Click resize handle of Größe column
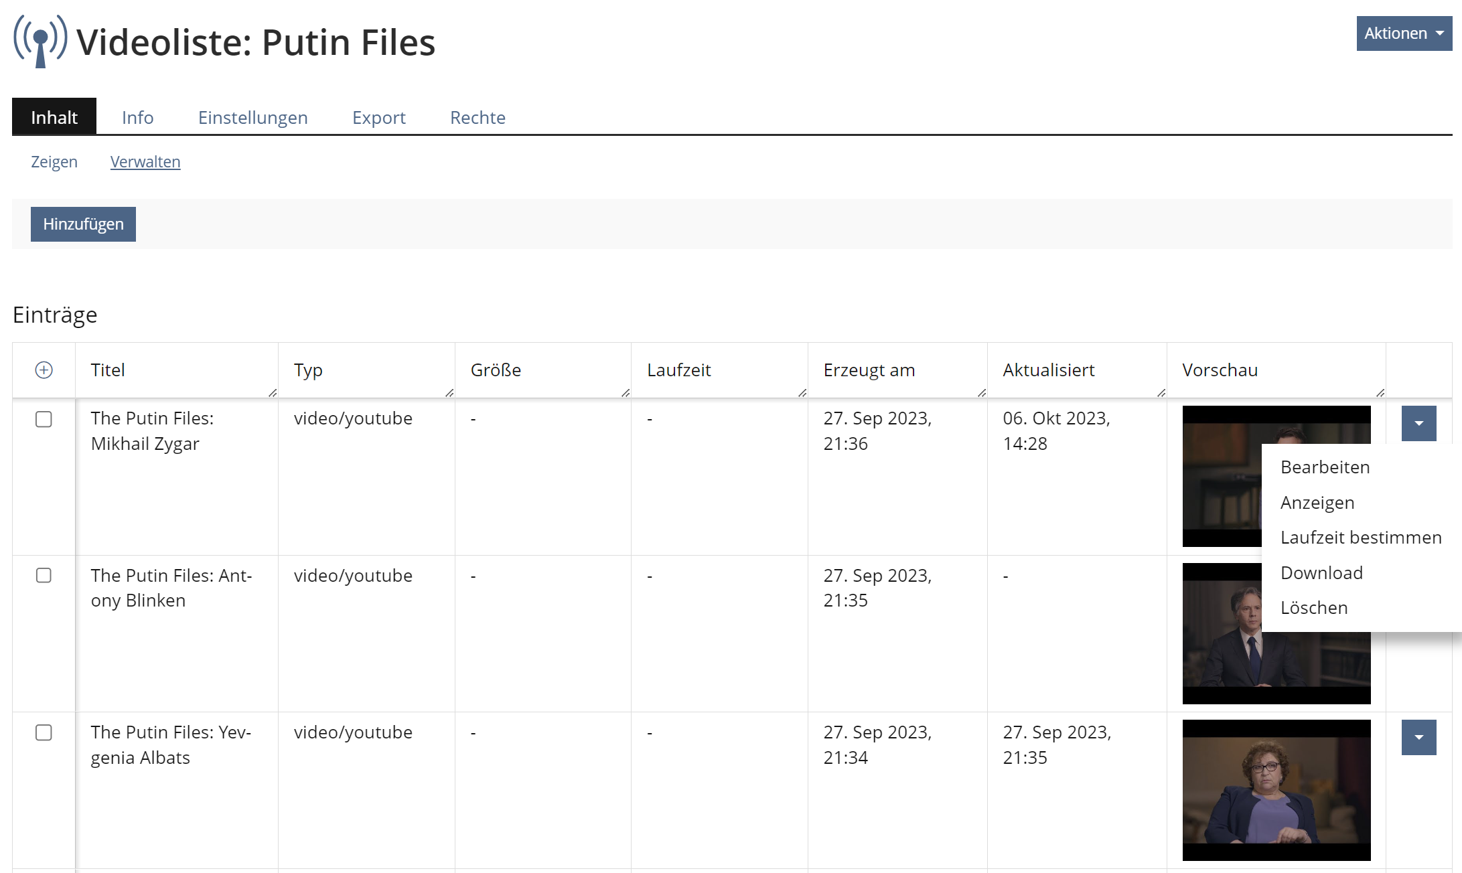This screenshot has width=1462, height=873. tap(626, 393)
